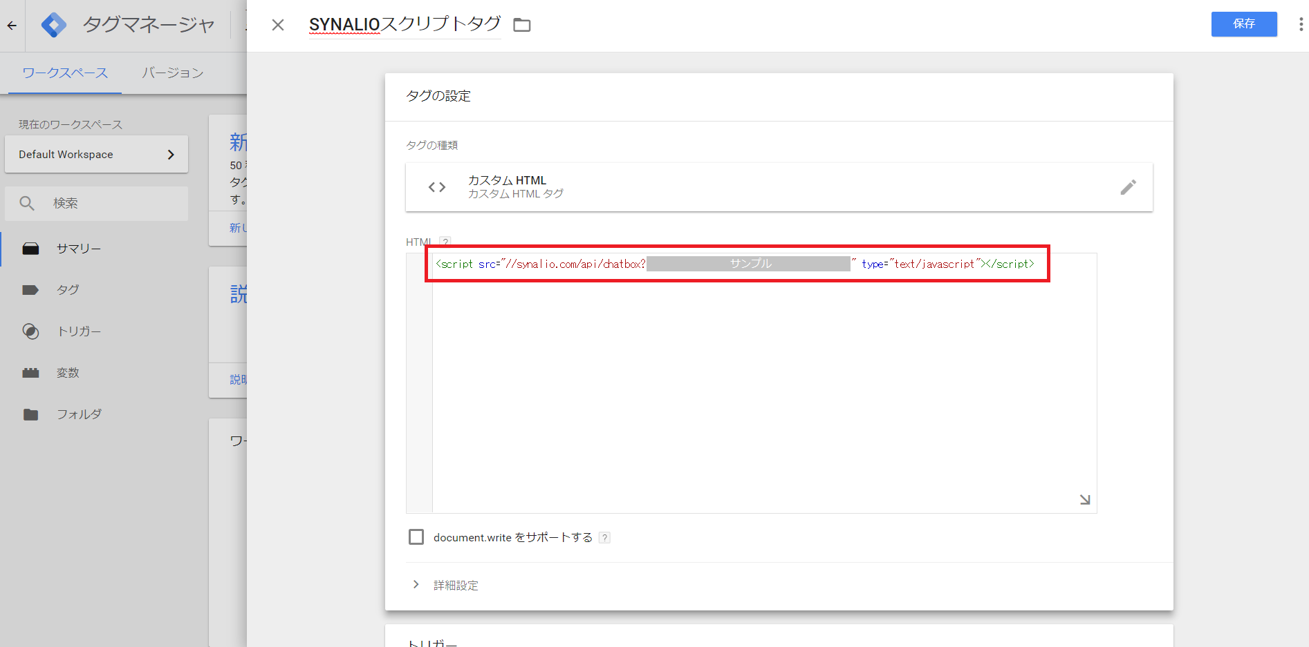Image resolution: width=1309 pixels, height=647 pixels.
Task: Click the タグの設定 section heading
Action: pyautogui.click(x=438, y=96)
